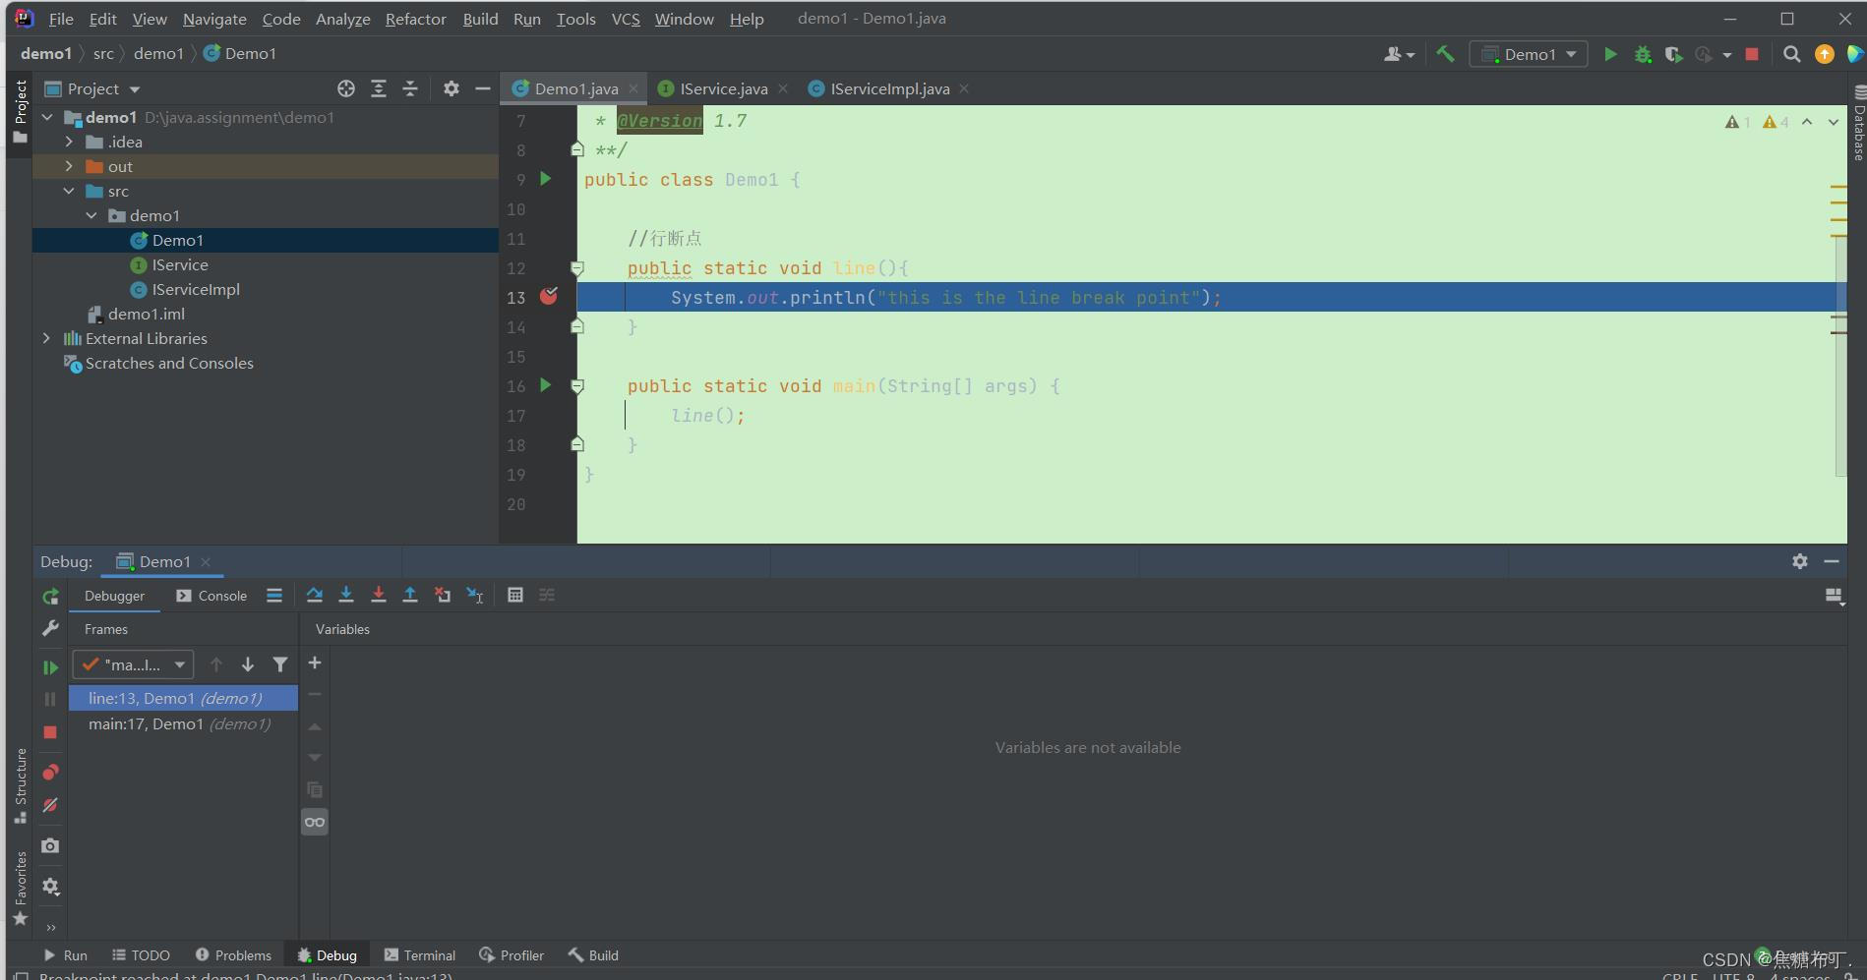Open Profiler tool window

(x=512, y=955)
